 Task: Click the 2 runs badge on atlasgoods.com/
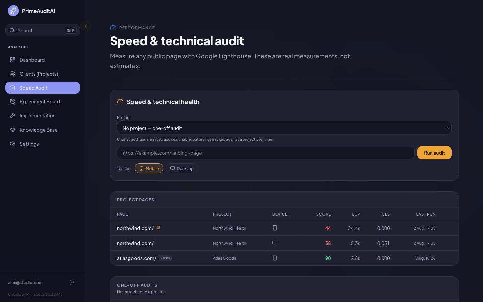pos(165,258)
